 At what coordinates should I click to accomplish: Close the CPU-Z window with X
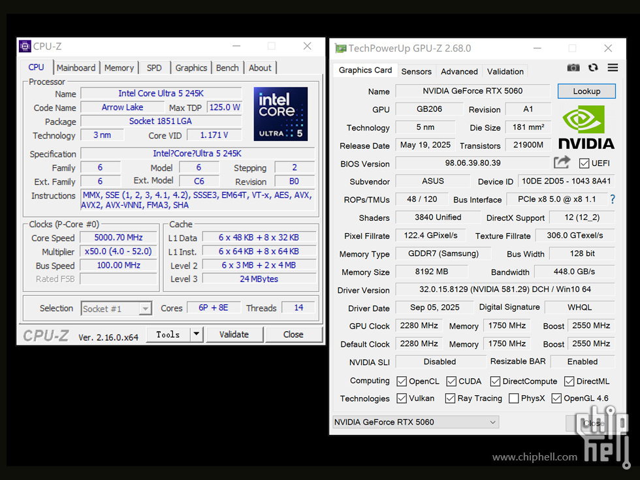point(308,46)
